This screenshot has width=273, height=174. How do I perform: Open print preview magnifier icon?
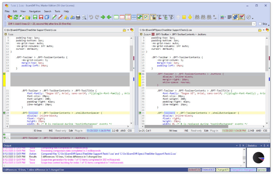point(84,17)
